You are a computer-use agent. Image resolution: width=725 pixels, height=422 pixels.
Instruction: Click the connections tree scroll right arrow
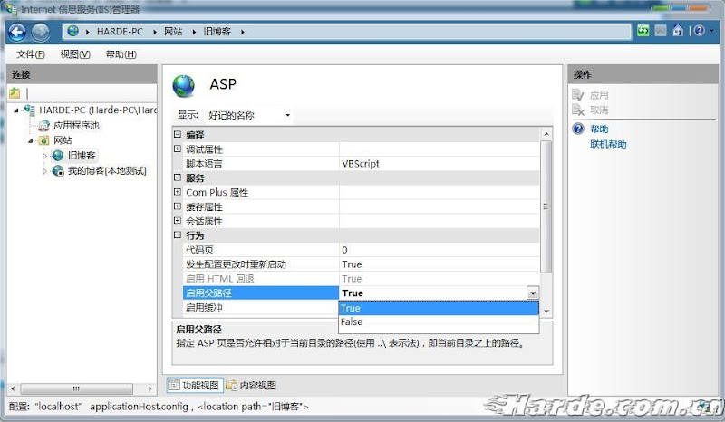pos(150,388)
